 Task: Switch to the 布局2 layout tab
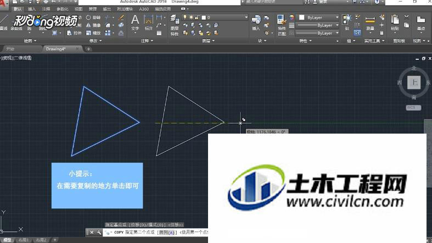tap(41, 240)
